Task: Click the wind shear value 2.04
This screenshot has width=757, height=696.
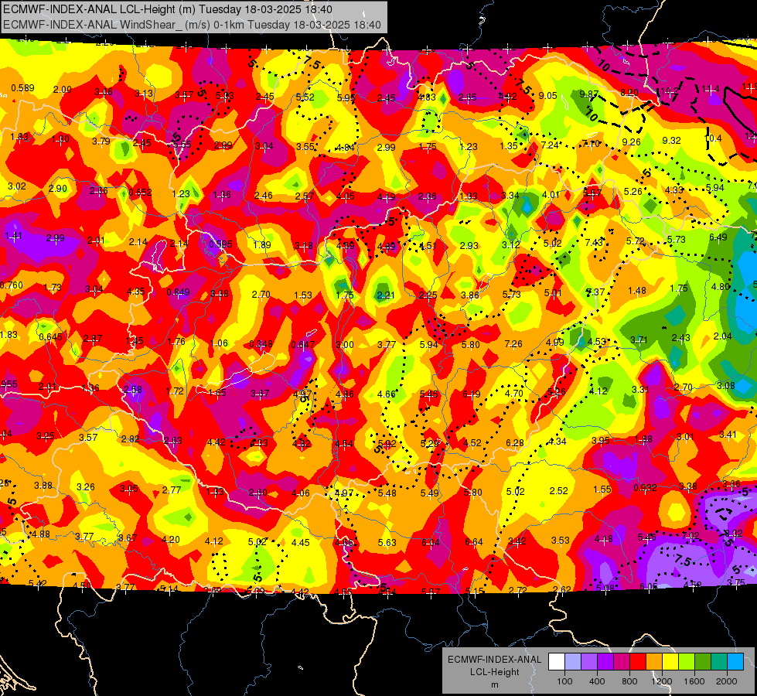Action: (723, 336)
